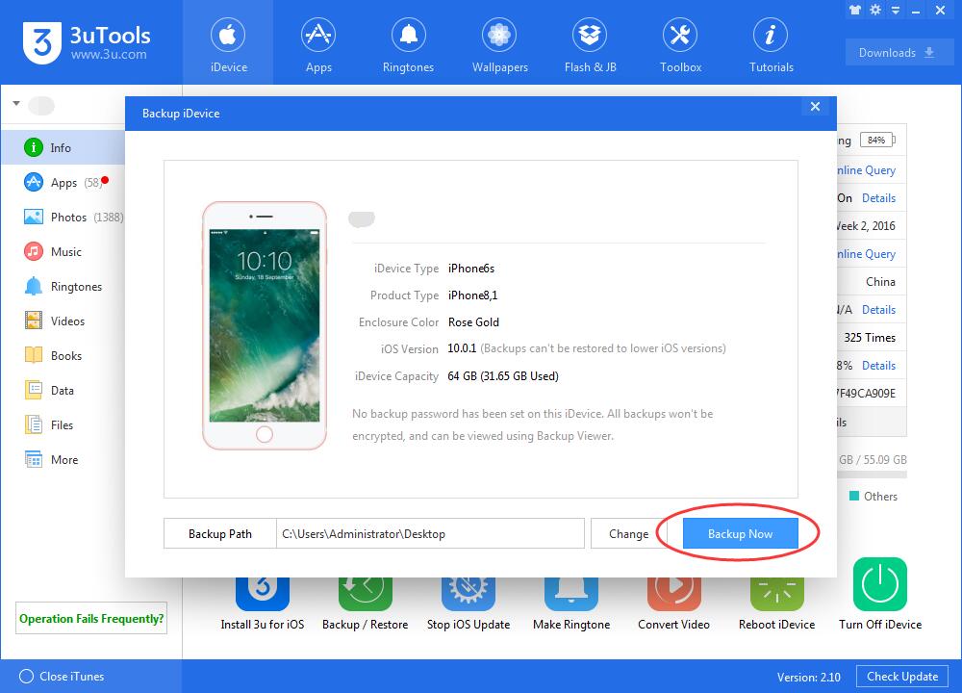Open the Toolbox section
Screen dimensions: 962x693
680,42
